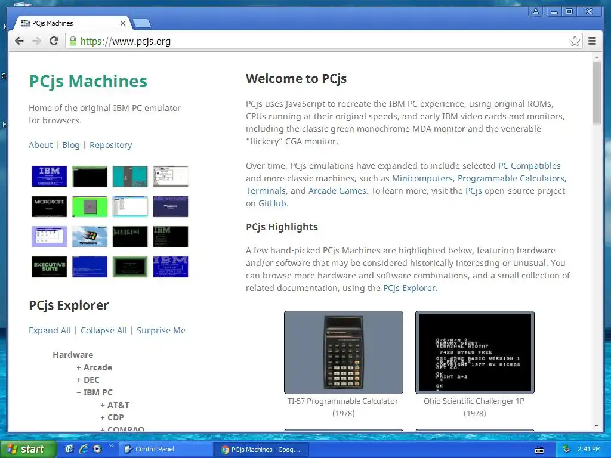
Task: Expand the AT&T tree node
Action: click(x=115, y=405)
